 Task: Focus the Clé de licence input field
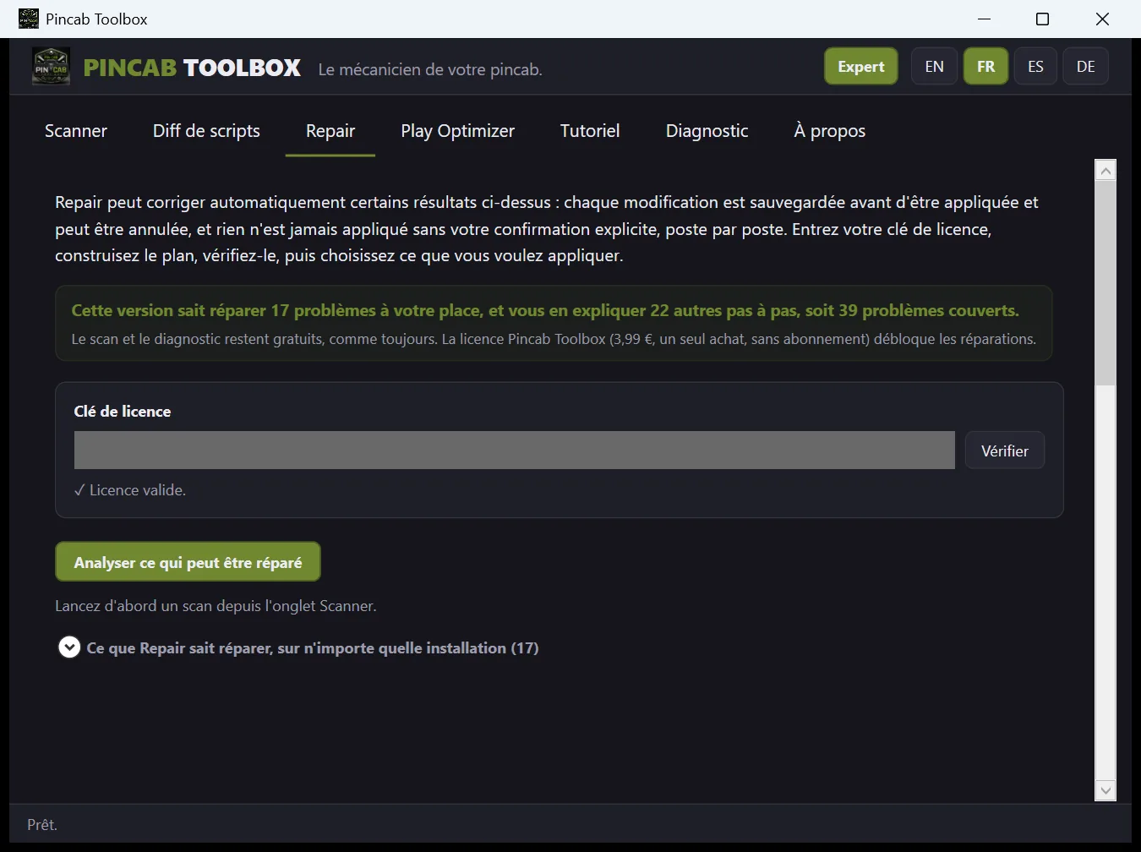click(514, 451)
